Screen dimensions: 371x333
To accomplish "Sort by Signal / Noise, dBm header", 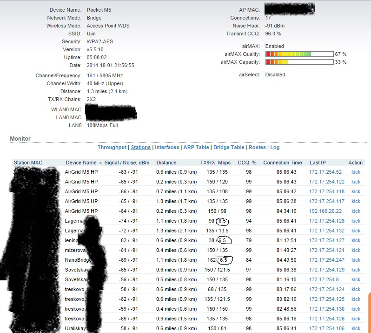I will click(x=127, y=163).
